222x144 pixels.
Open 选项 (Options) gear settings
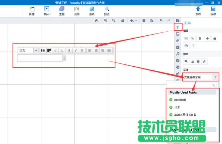tap(92, 11)
